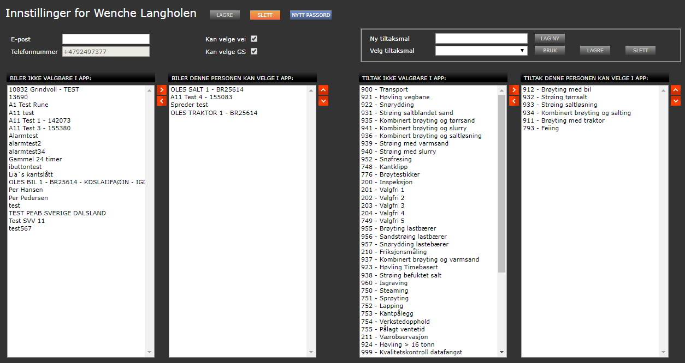Move selected vehicle right with red arrow
The width and height of the screenshot is (685, 363).
(162, 89)
